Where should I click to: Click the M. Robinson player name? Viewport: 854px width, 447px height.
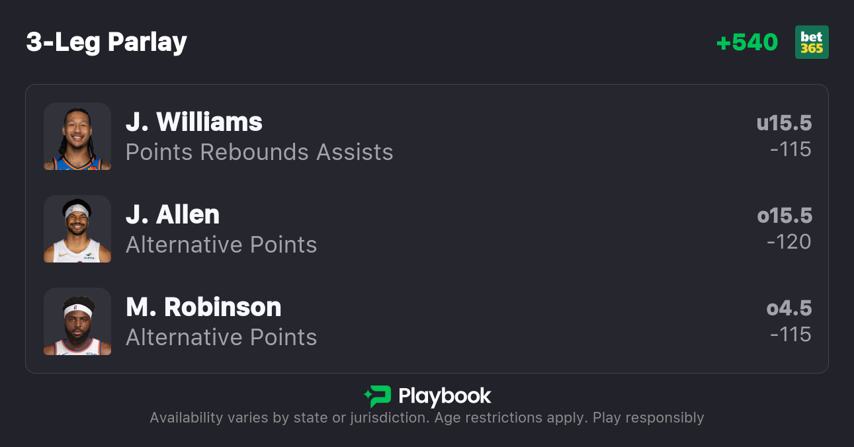(x=203, y=307)
